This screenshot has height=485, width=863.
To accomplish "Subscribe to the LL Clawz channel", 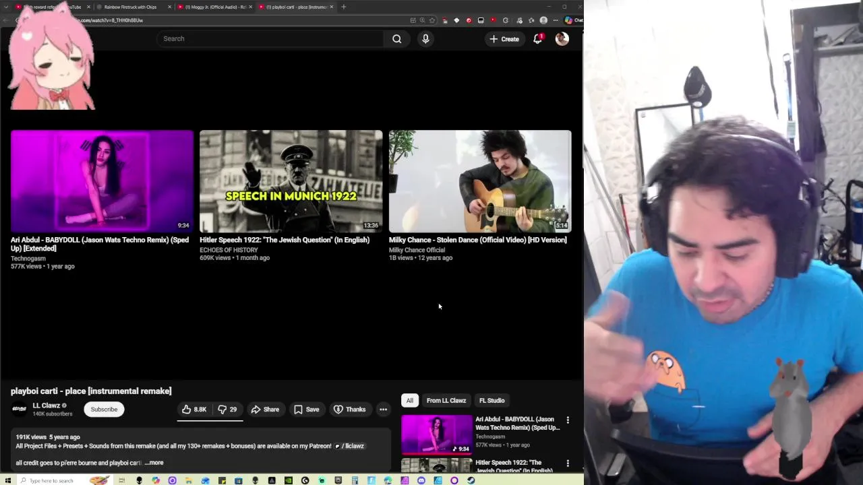I will pyautogui.click(x=104, y=410).
